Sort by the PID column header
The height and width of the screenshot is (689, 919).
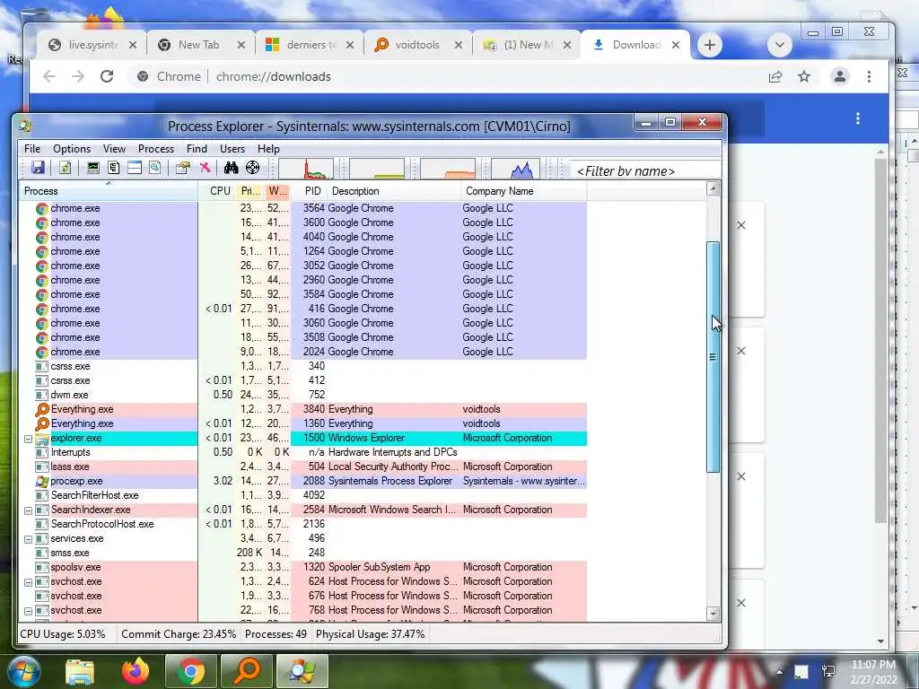point(311,191)
